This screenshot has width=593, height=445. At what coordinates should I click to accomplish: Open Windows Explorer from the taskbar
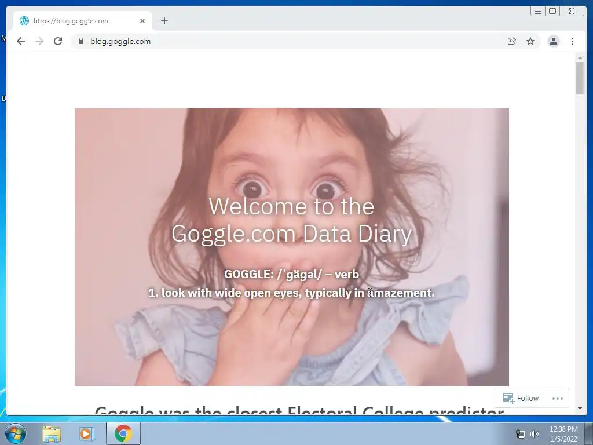52,433
